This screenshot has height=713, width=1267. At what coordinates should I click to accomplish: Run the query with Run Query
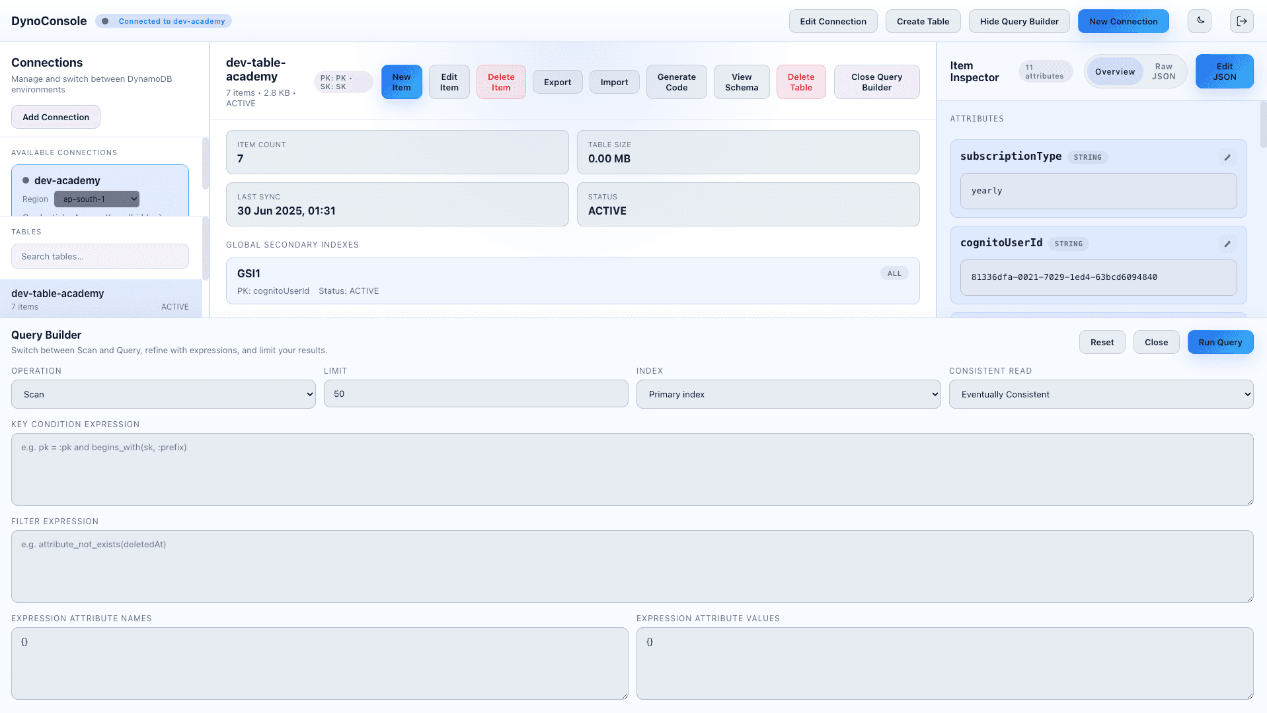[x=1220, y=342]
